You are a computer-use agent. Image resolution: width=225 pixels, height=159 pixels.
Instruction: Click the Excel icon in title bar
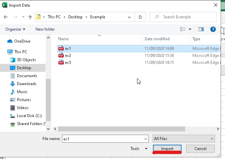click(4, 5)
